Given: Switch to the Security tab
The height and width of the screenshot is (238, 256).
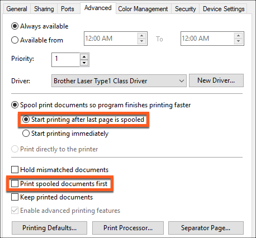Looking at the screenshot, I should [186, 9].
